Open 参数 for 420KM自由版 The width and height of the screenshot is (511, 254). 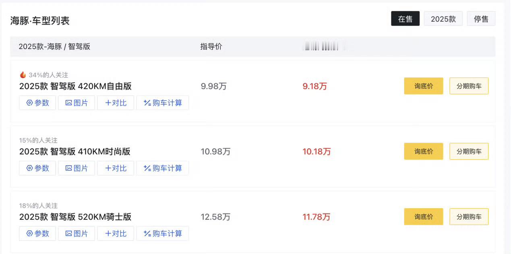click(x=37, y=103)
